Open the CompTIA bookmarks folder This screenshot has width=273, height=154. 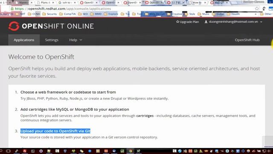67,14
